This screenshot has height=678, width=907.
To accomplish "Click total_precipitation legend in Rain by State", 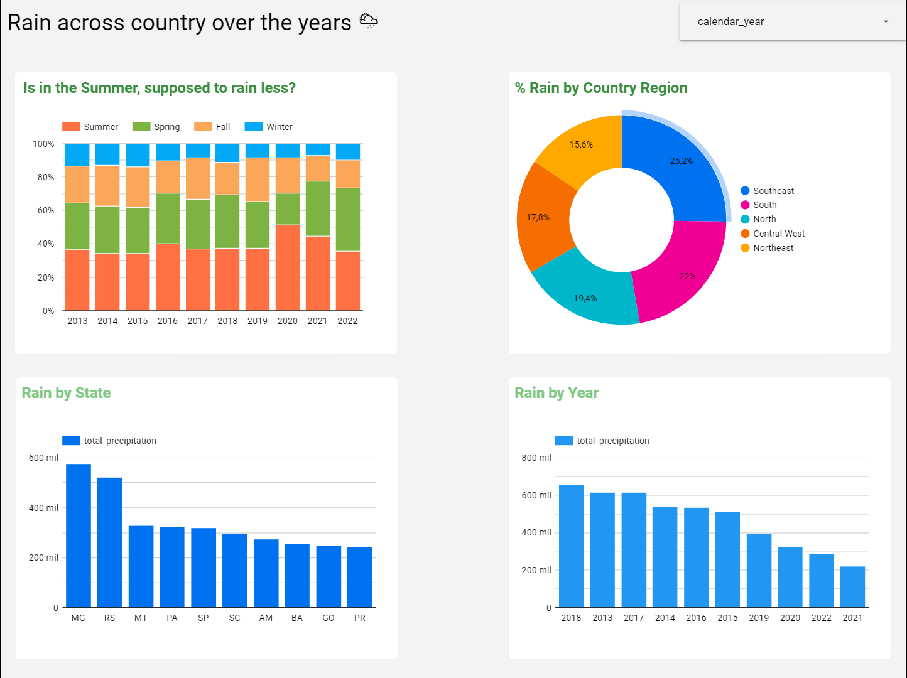I will coord(109,441).
